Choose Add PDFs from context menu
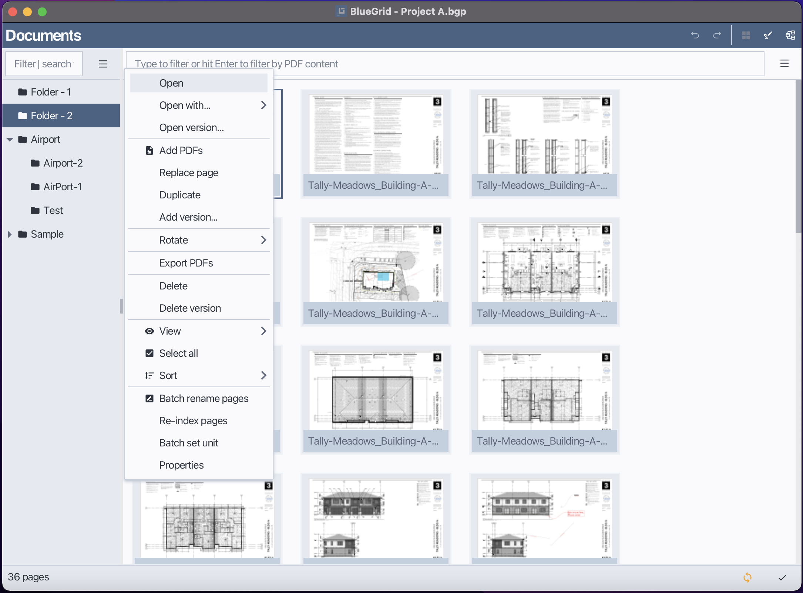 coord(181,151)
